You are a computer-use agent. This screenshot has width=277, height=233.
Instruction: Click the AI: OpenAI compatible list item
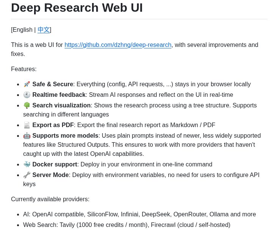point(139,214)
